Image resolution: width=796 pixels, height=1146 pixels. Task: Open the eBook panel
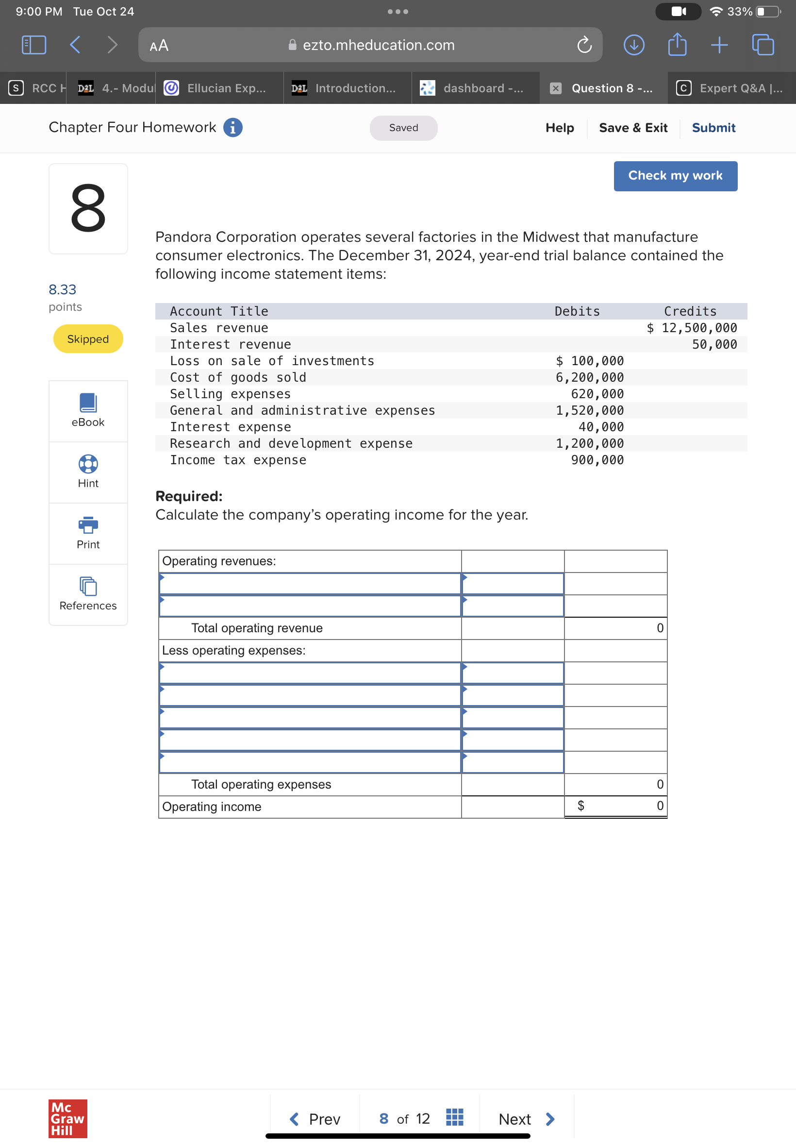[x=88, y=411]
